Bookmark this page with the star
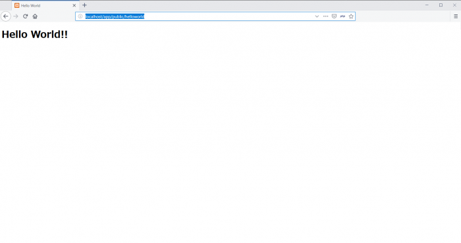The width and height of the screenshot is (461, 243). [351, 16]
